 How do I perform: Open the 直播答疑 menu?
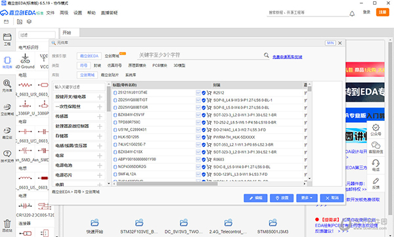pos(109,12)
